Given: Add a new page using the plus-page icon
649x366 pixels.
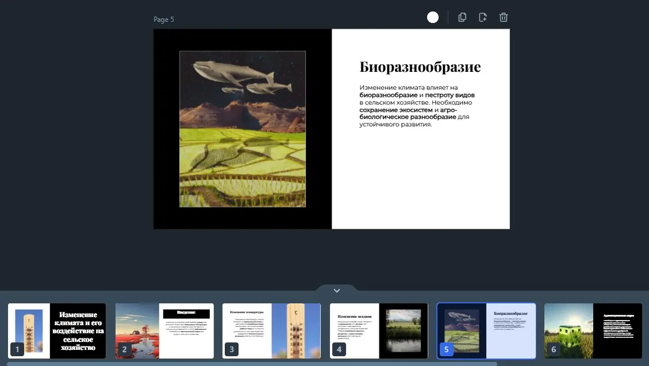Looking at the screenshot, I should pos(483,17).
